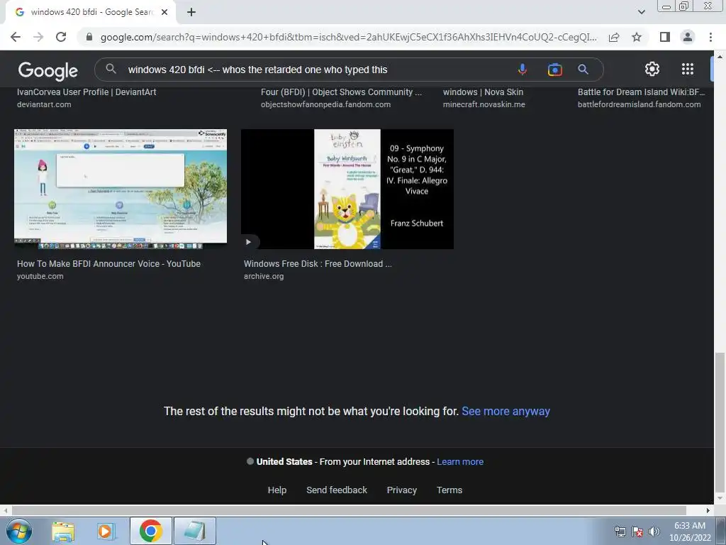726x545 pixels.
Task: Open windows Nova Skin result
Action: point(483,92)
